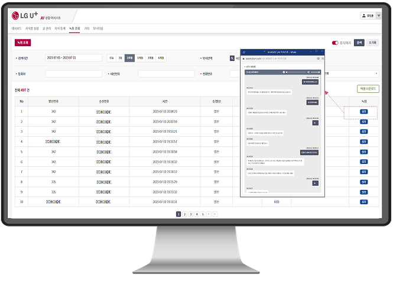This screenshot has height=284, width=393.
Task: Click the masked caller number in row 4
Action: click(x=53, y=142)
